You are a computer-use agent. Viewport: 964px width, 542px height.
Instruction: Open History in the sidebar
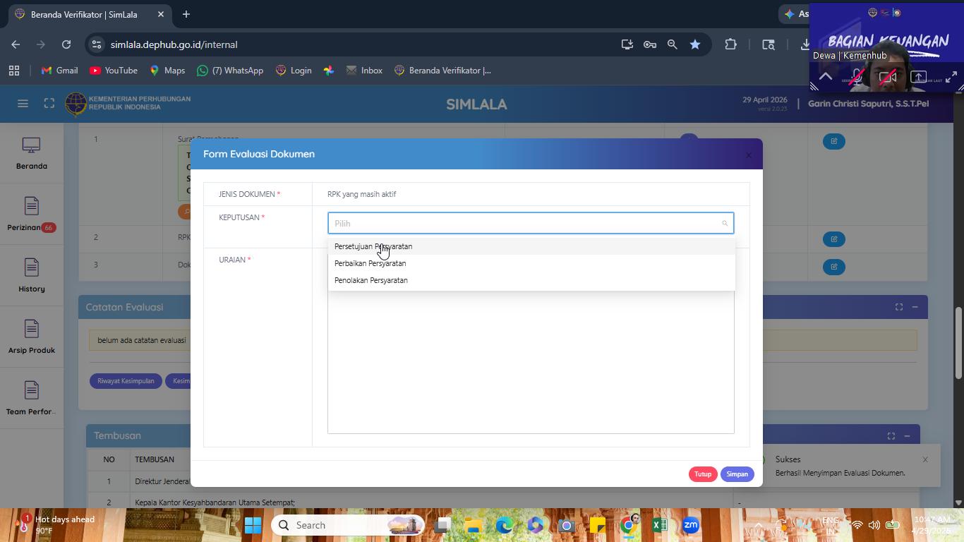point(32,276)
